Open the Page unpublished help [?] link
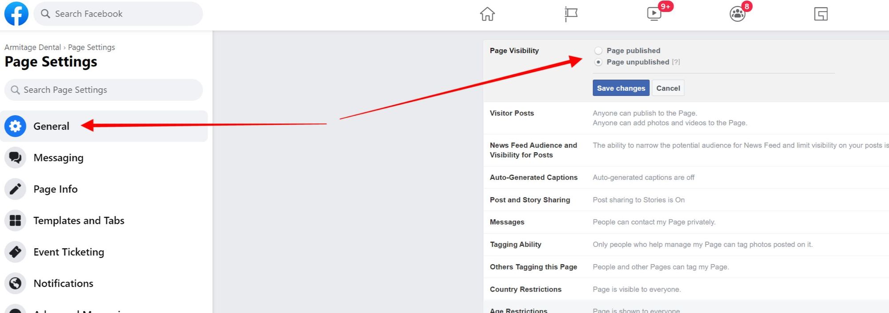 (x=676, y=62)
